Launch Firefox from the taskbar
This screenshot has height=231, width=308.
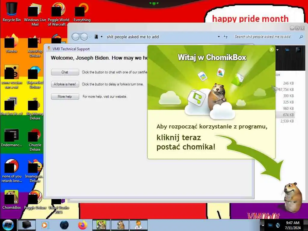click(x=83, y=225)
